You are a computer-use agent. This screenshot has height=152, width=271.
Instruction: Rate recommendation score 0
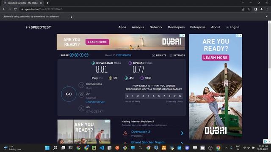tap(127, 96)
